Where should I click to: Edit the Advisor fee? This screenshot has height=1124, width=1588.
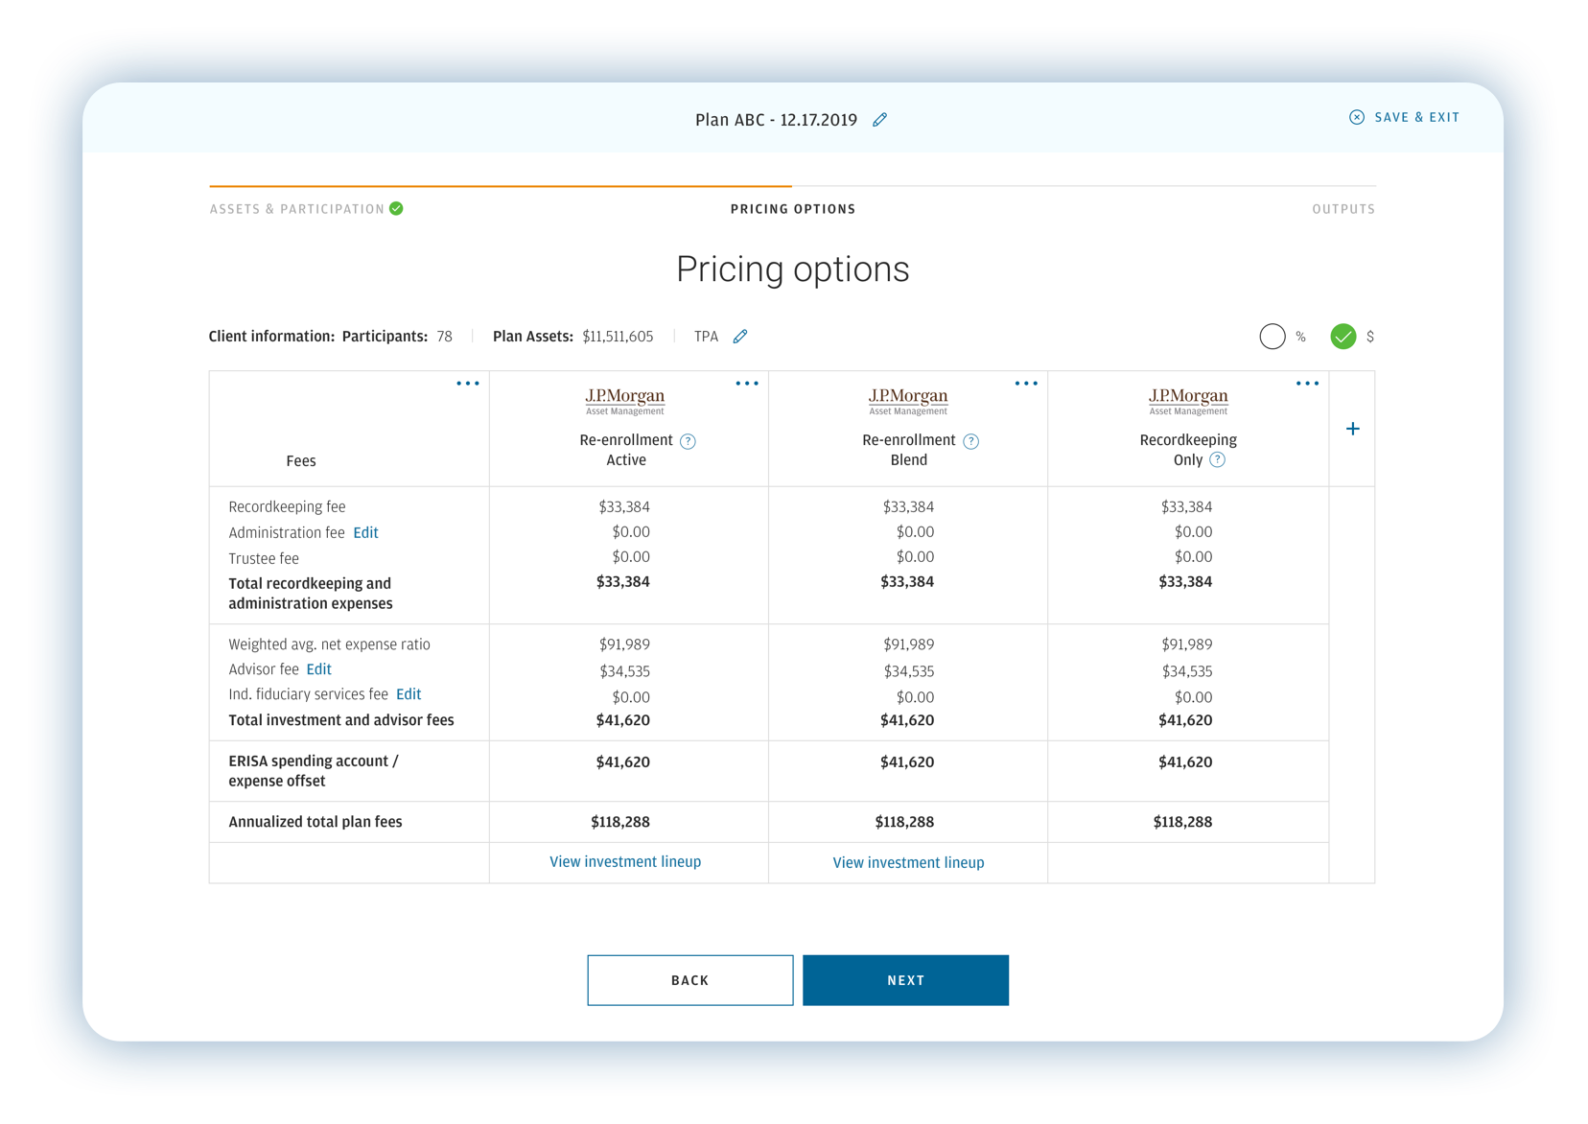pos(318,669)
